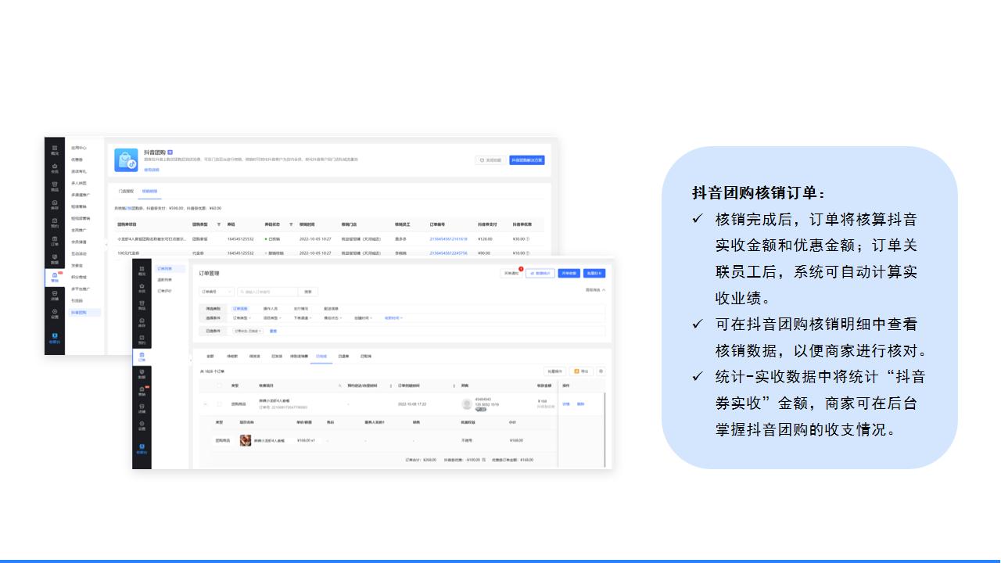The height and width of the screenshot is (563, 1001).
Task: Select highlighted 营销 icon in 抖音团购 window sidebar
Action: [55, 278]
